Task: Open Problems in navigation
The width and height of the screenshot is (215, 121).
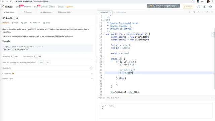Action: (x=28, y=7)
